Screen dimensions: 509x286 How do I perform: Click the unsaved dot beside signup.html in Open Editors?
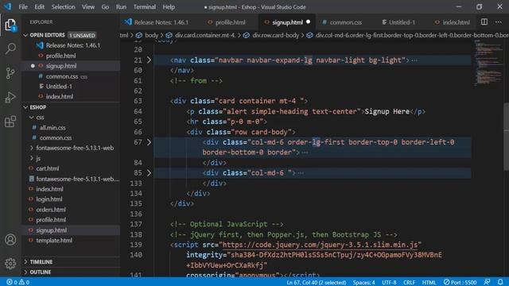33,66
